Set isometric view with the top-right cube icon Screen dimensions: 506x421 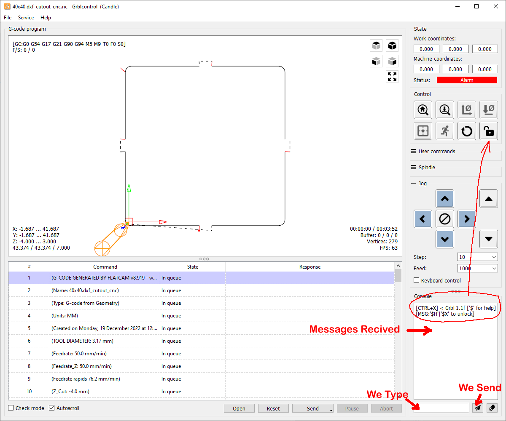(392, 45)
